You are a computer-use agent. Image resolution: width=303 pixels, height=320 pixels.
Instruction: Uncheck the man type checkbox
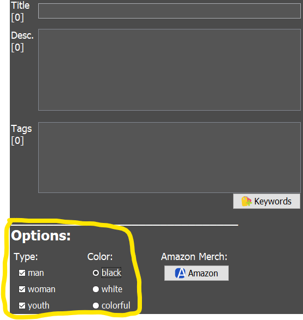(x=22, y=273)
